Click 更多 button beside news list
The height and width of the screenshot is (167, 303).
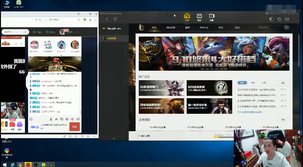[283, 83]
